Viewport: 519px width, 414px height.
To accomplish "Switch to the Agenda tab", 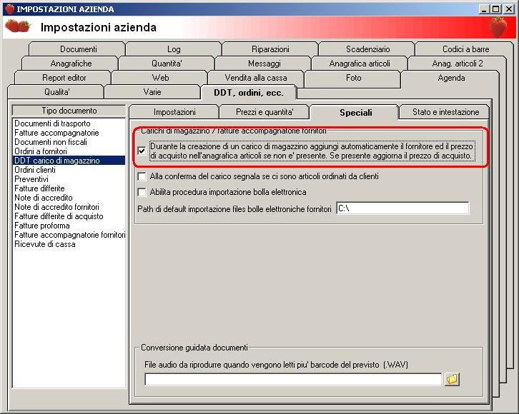I will (x=451, y=78).
